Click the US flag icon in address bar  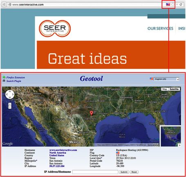(168, 4)
